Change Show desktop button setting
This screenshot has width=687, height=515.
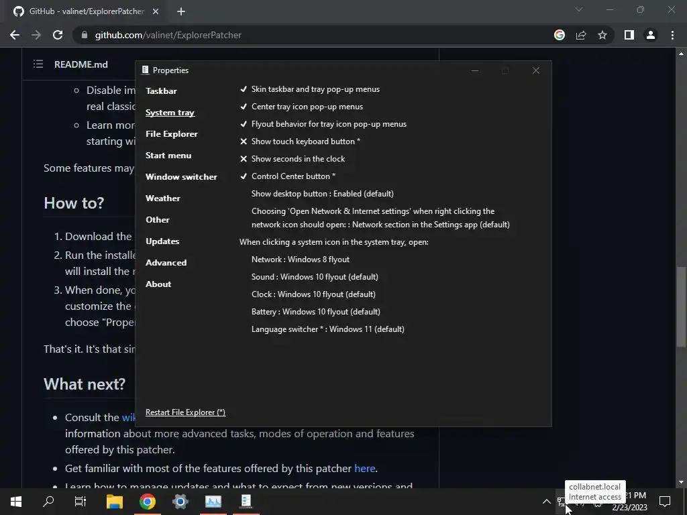(323, 194)
